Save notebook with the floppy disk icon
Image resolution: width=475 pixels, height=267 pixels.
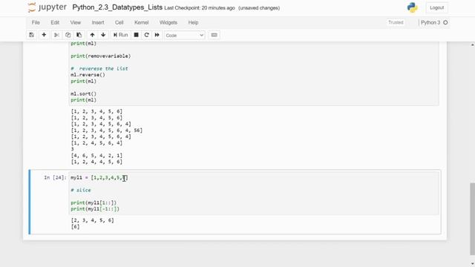31,35
